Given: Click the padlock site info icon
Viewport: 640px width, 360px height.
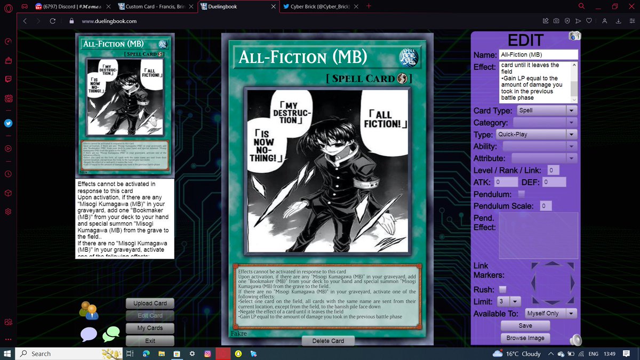Looking at the screenshot, I should 71,21.
